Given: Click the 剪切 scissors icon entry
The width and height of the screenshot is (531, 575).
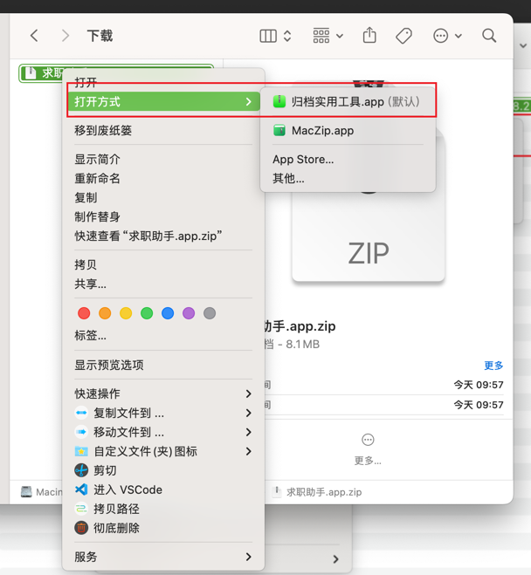Looking at the screenshot, I should [105, 470].
